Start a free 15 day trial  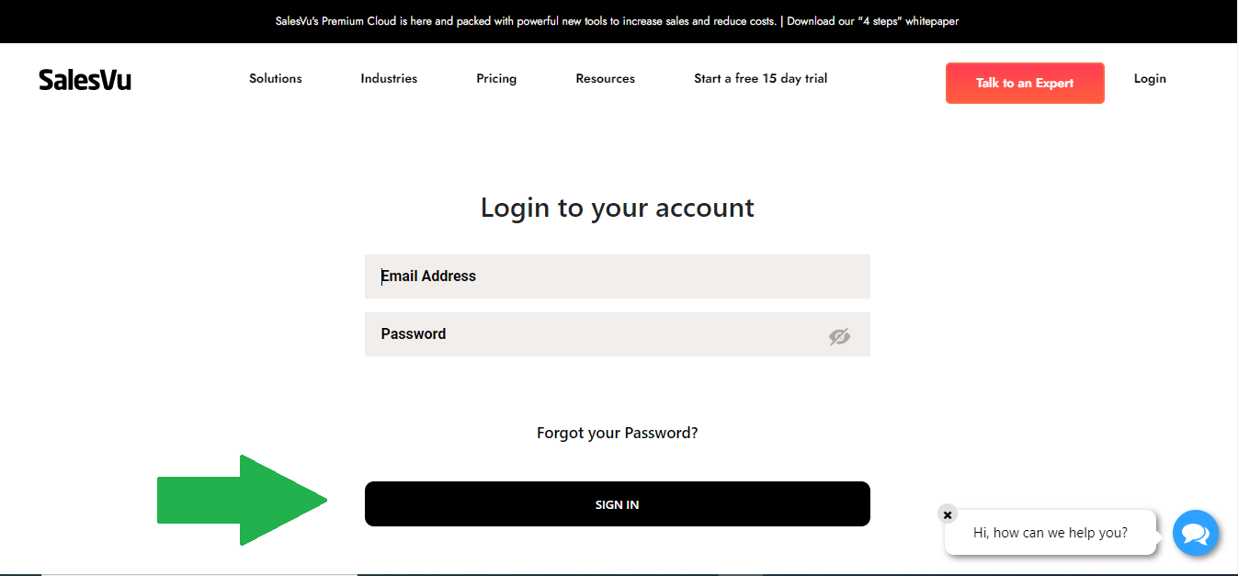[760, 79]
